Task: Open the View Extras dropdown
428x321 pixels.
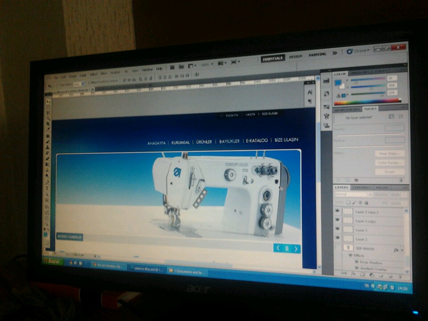Action: pos(191,66)
